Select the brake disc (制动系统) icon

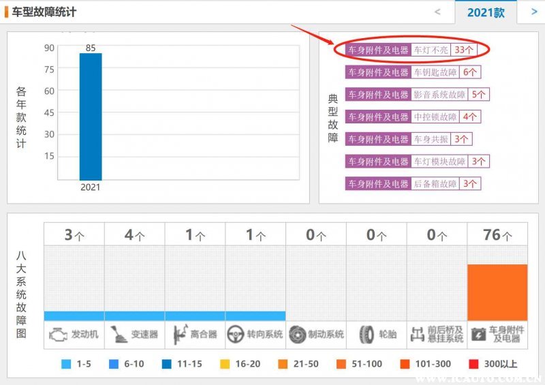pyautogui.click(x=297, y=335)
